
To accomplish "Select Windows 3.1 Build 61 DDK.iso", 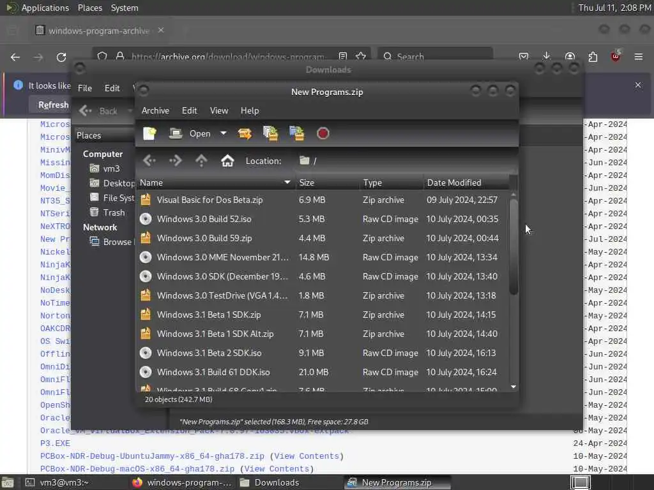I will 323,373.
